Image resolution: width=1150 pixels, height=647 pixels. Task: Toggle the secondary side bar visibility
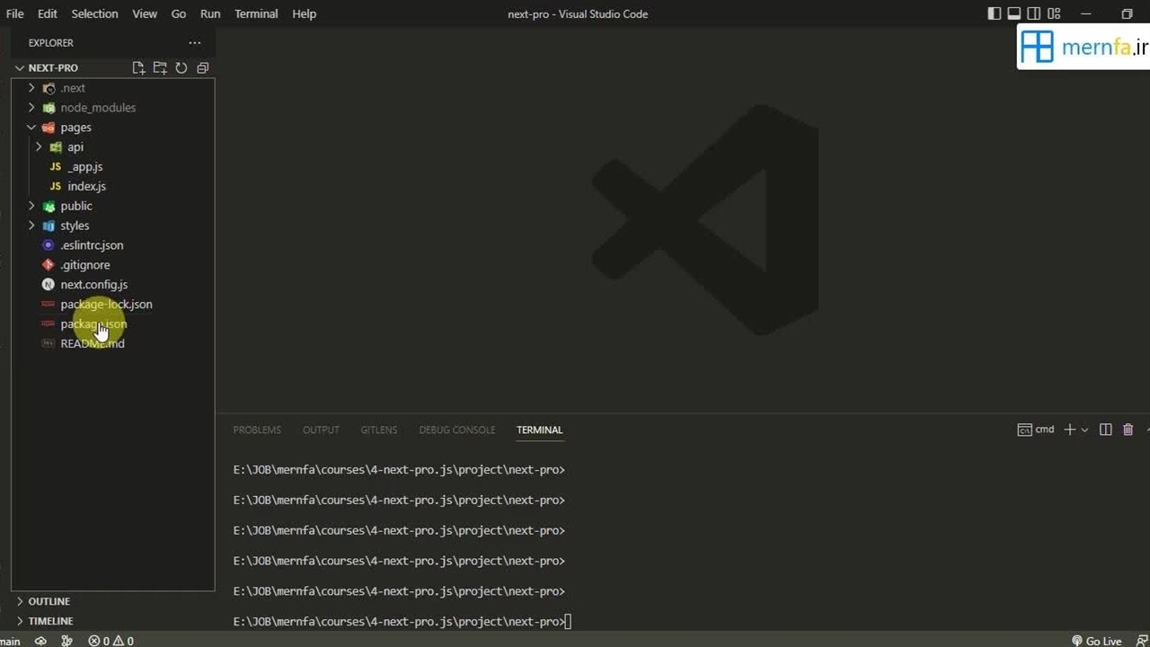[1034, 13]
